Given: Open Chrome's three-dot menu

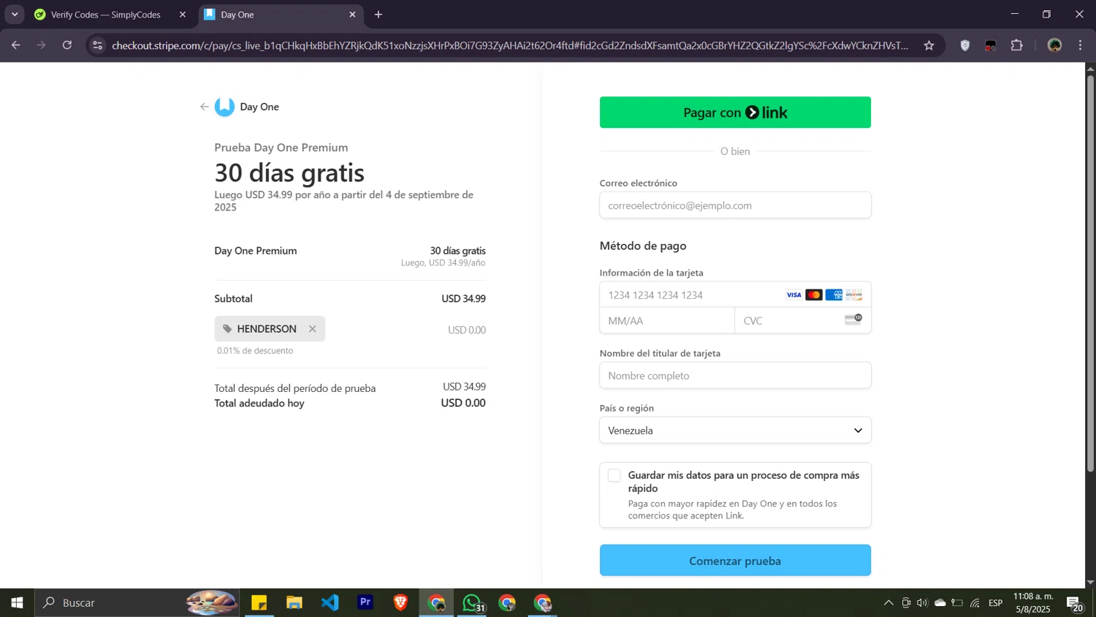Looking at the screenshot, I should pos(1080,45).
